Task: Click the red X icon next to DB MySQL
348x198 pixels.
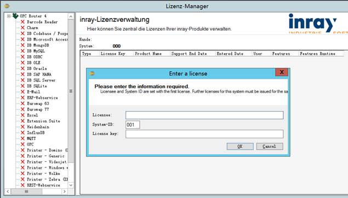Action: (22, 51)
